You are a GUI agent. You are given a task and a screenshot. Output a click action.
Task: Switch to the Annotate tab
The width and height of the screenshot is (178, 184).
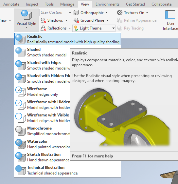pos(11,4)
